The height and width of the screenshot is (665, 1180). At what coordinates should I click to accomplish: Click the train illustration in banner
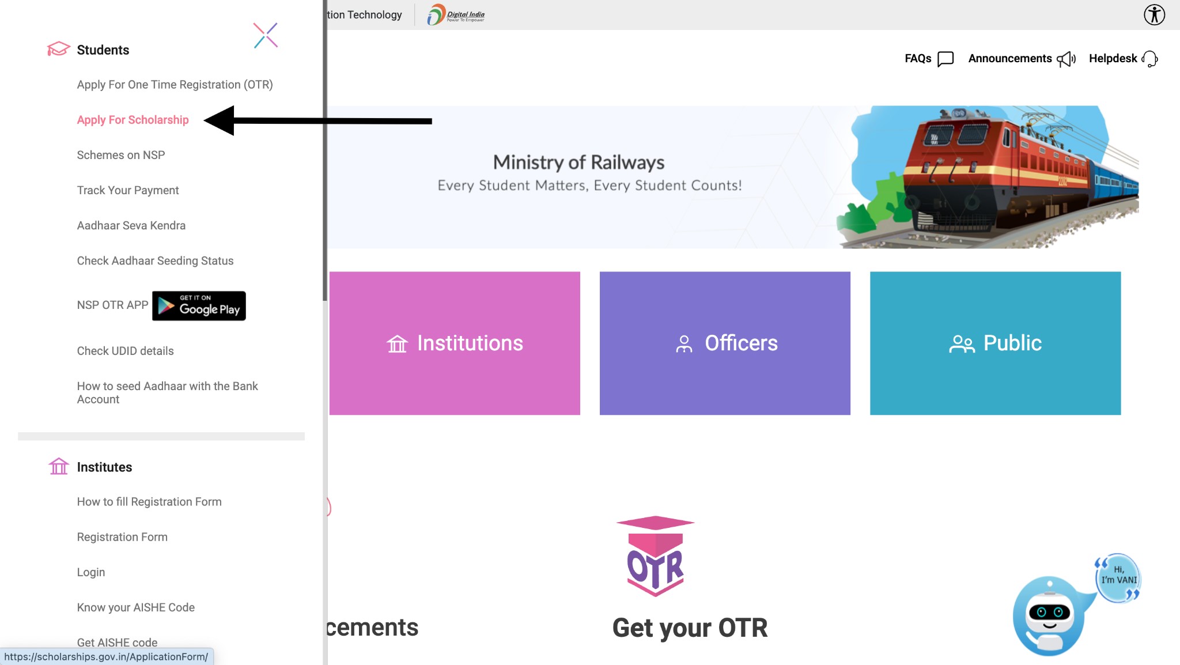pyautogui.click(x=988, y=177)
